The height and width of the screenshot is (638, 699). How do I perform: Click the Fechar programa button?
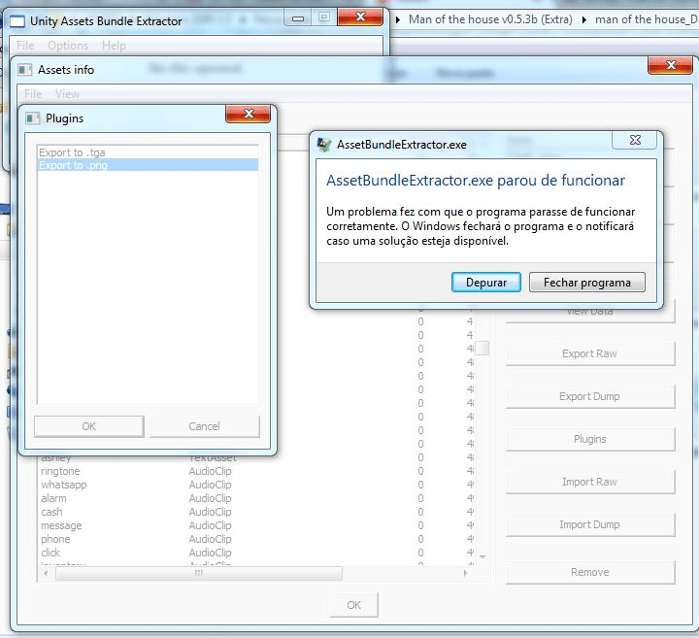[x=586, y=283]
